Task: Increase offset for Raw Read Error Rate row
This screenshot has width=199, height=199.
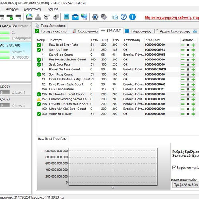Action: click(193, 45)
